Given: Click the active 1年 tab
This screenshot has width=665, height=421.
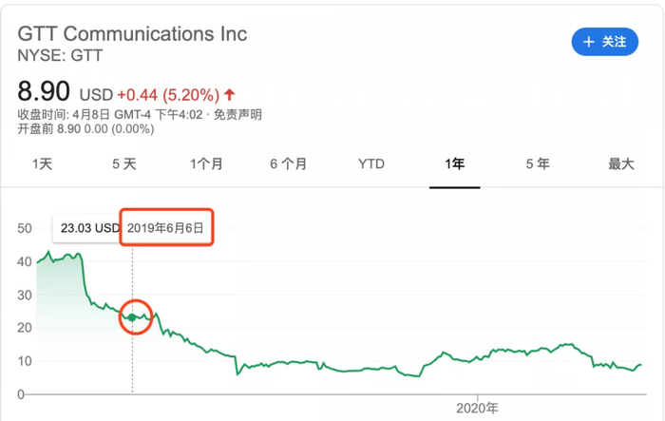Looking at the screenshot, I should click(x=455, y=163).
